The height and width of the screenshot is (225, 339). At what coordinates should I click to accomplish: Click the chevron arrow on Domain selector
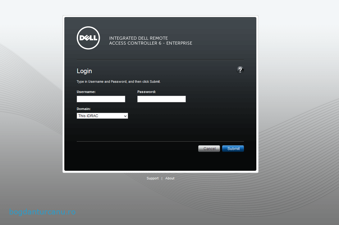pyautogui.click(x=125, y=116)
